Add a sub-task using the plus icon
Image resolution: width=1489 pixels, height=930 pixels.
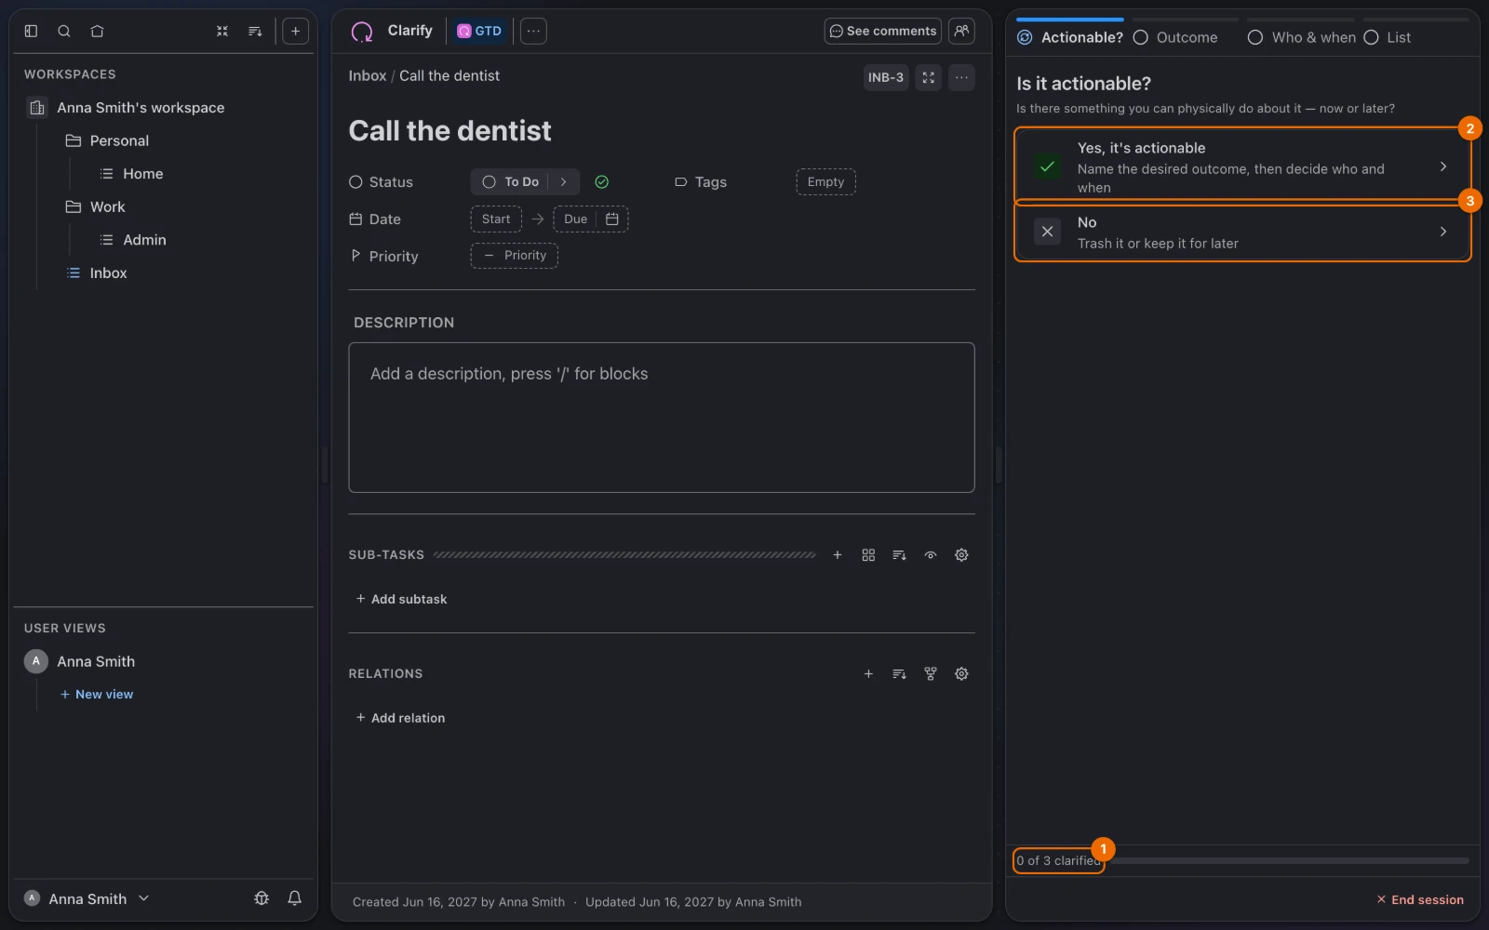[838, 555]
